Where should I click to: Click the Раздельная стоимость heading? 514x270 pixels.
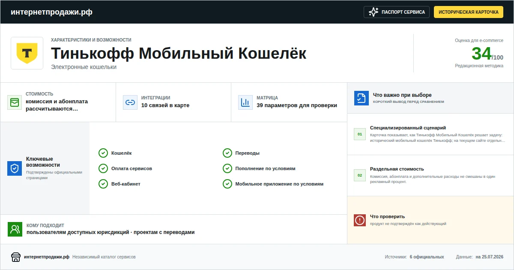point(397,169)
